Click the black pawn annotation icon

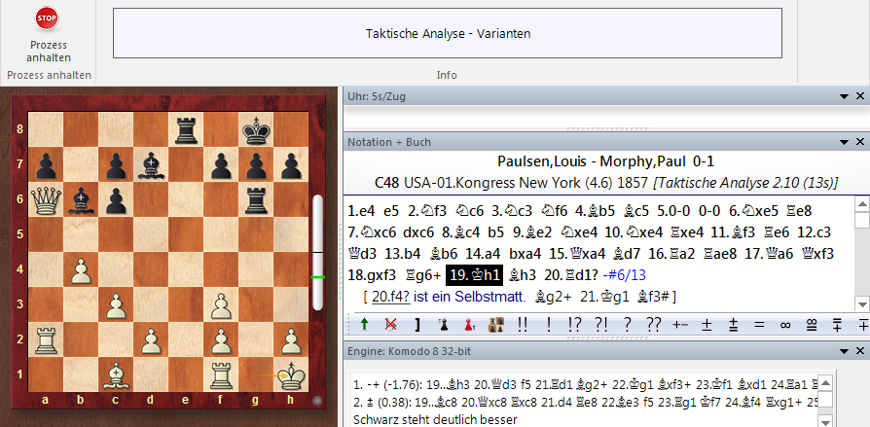click(x=442, y=324)
